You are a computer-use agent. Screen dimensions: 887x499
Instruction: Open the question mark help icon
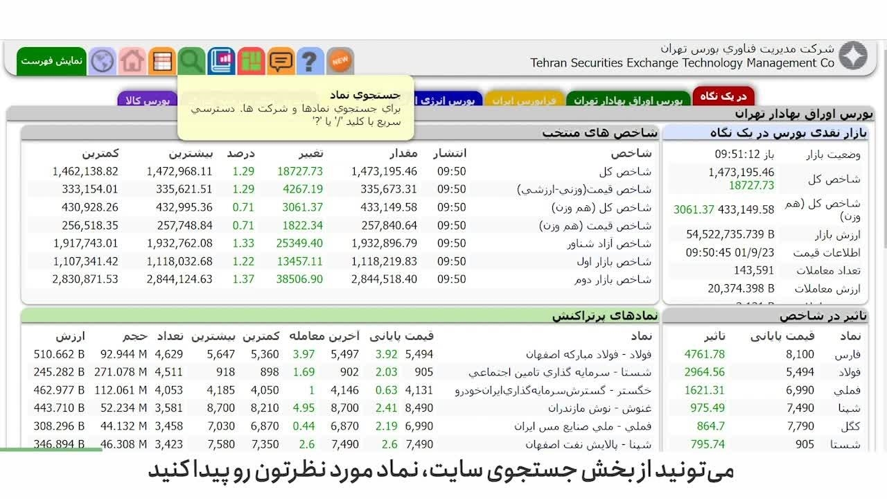coord(310,62)
